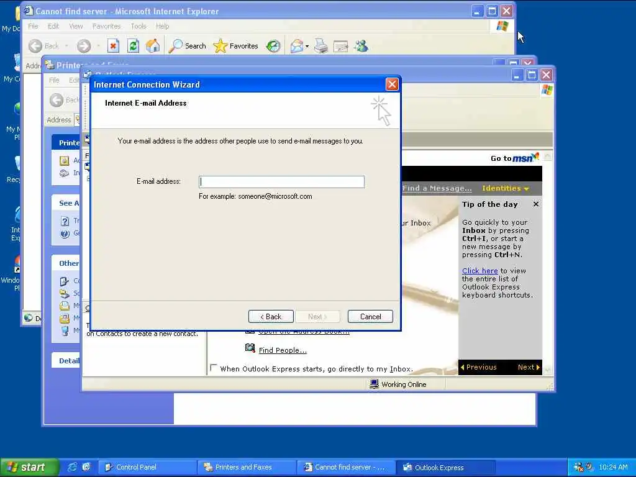Refresh the page in Internet Explorer
The height and width of the screenshot is (477, 636).
click(x=133, y=46)
